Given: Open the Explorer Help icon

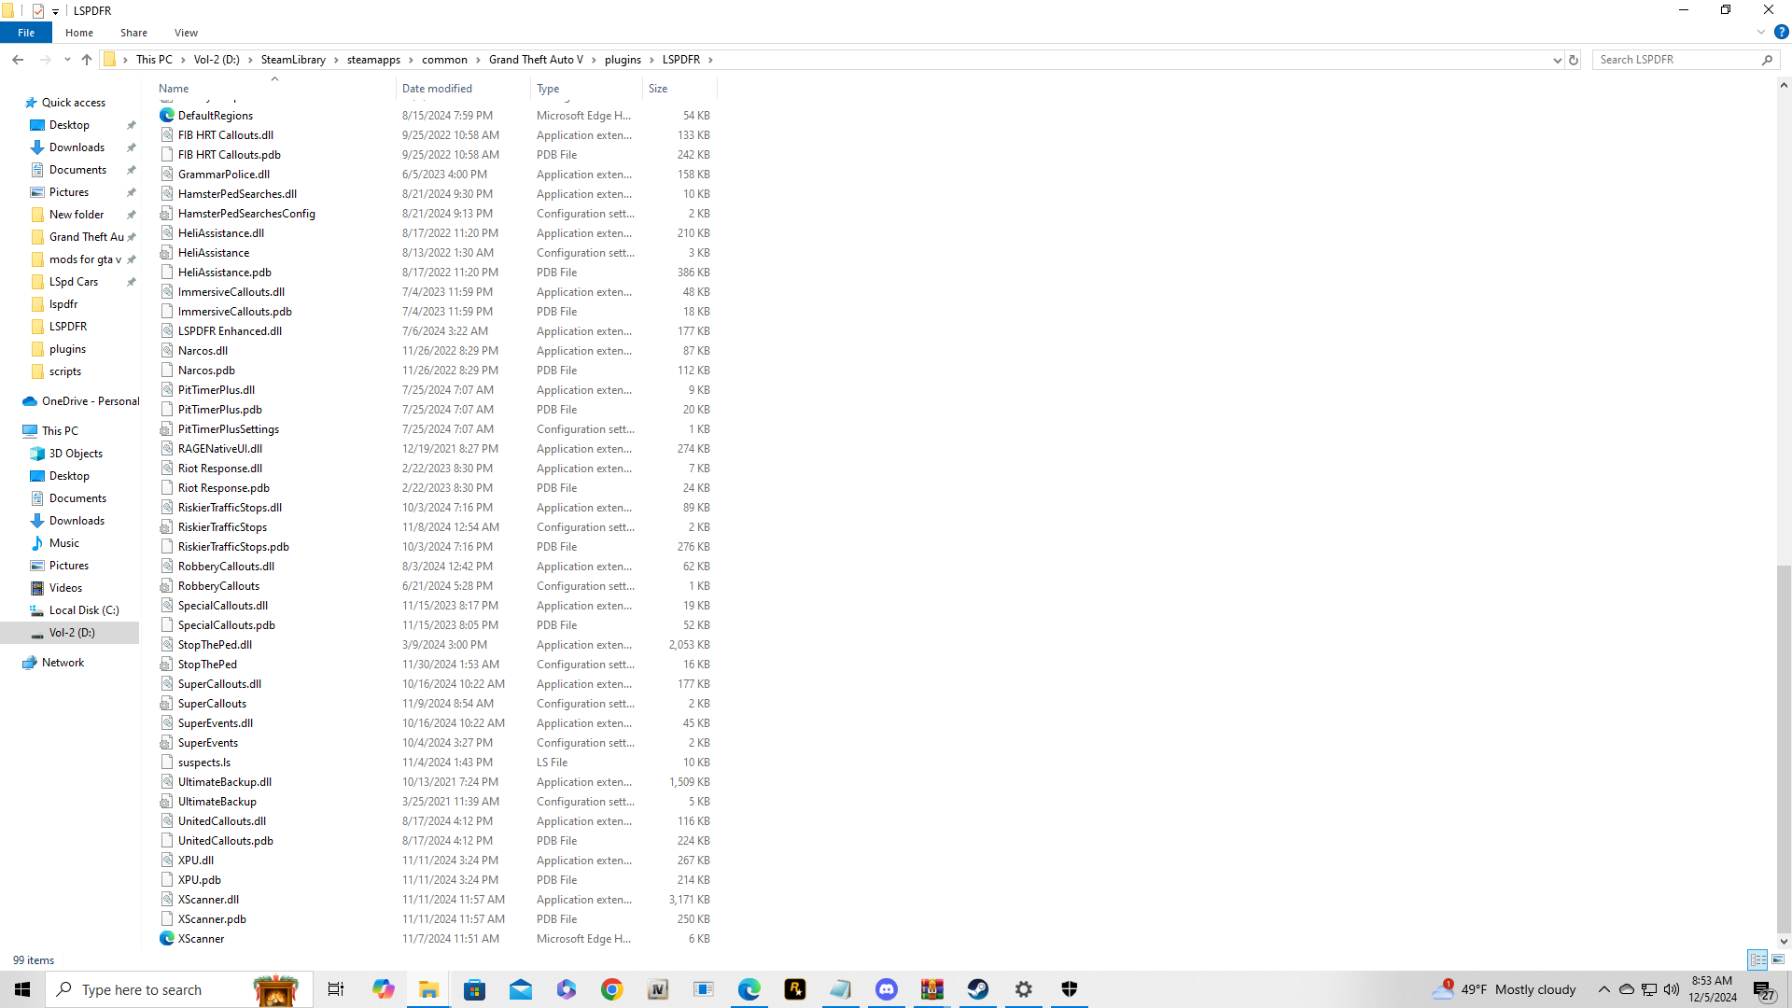Looking at the screenshot, I should [x=1781, y=32].
